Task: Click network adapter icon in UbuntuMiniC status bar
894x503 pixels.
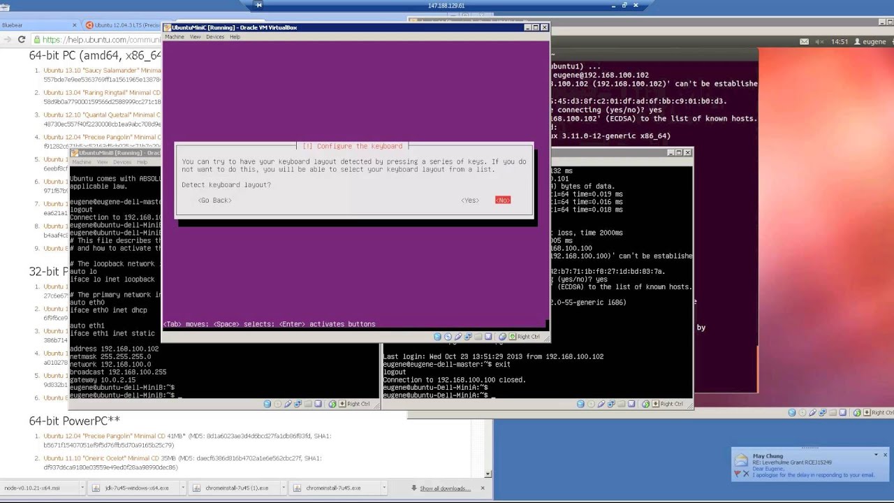Action: [x=468, y=337]
